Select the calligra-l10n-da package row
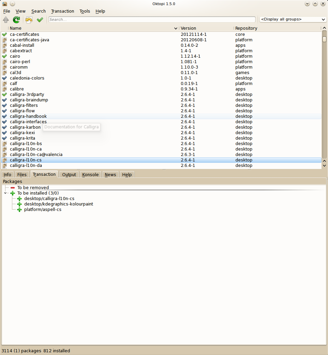328x355 pixels. coord(161,166)
